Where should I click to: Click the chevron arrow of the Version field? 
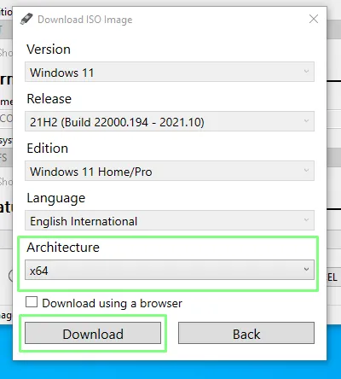click(x=306, y=71)
